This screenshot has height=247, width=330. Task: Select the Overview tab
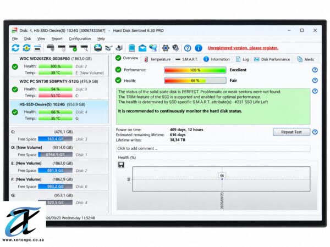tap(127, 58)
